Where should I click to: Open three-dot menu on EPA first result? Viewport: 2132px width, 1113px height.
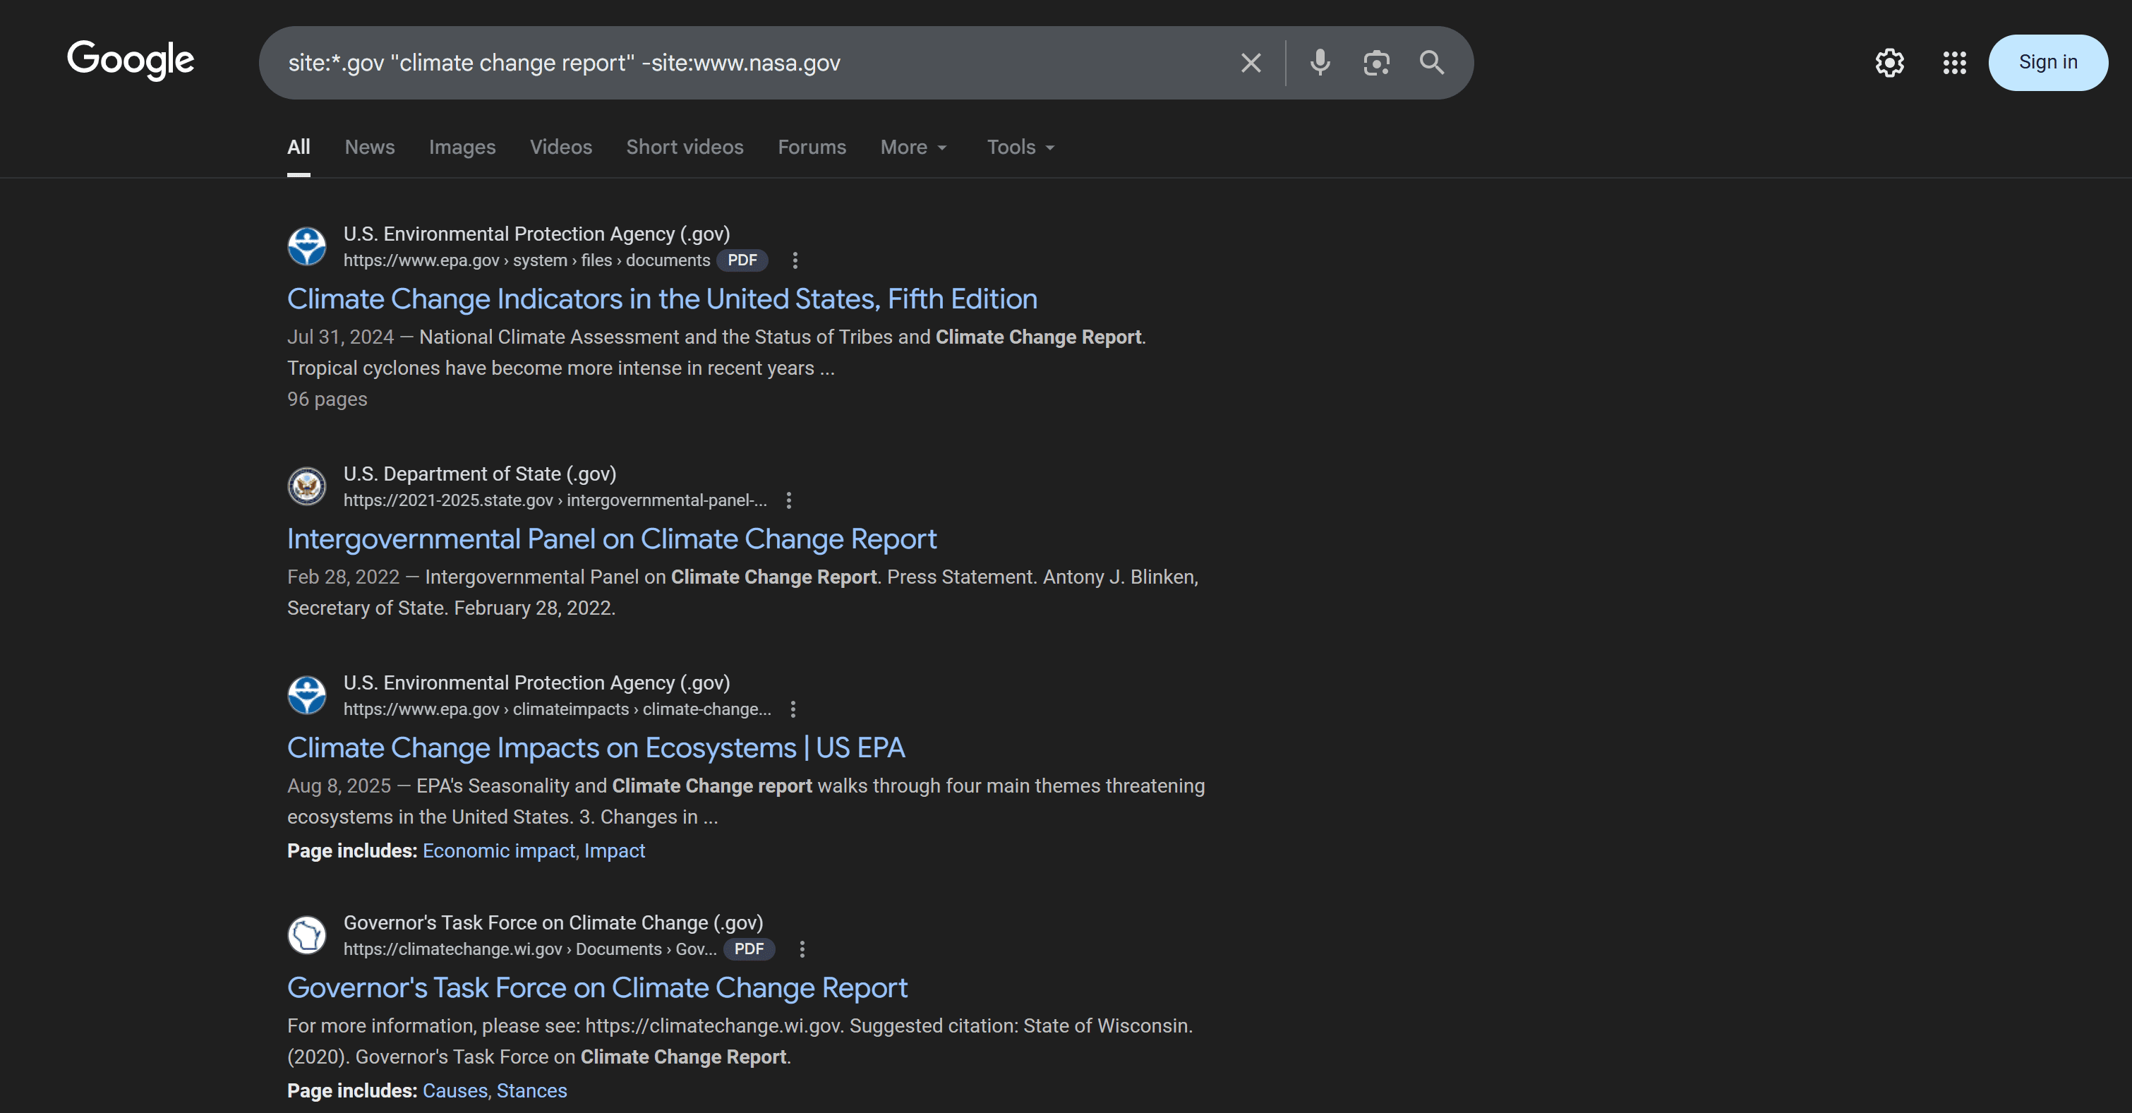tap(795, 260)
